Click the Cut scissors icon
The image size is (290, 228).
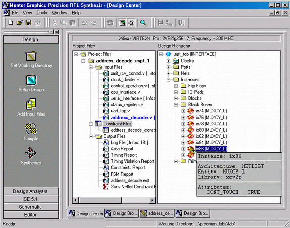[x=54, y=23]
